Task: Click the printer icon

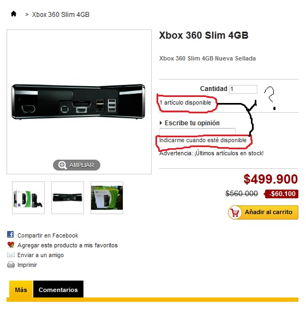Action: (11, 265)
